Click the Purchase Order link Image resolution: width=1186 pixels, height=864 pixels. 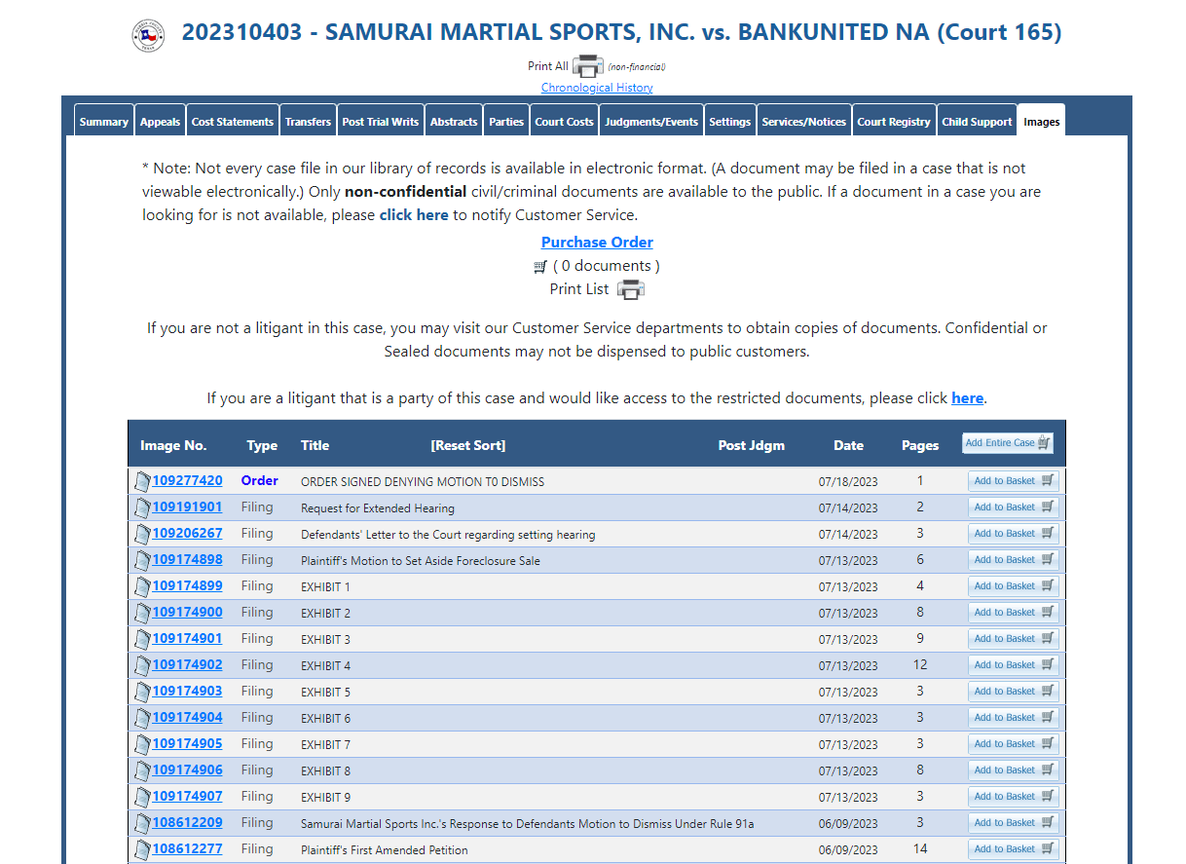point(597,243)
